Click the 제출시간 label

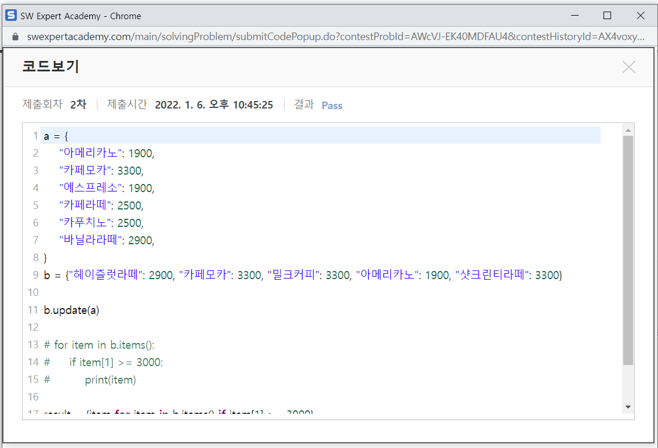(x=127, y=104)
